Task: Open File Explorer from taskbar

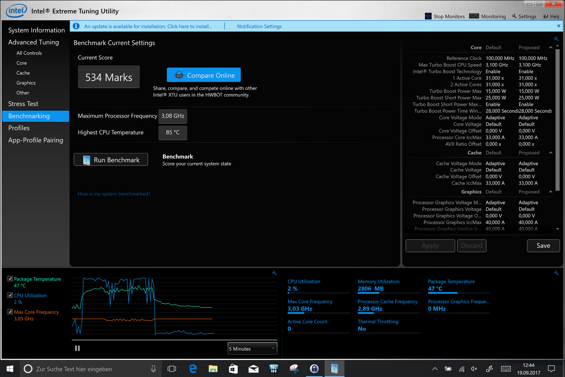Action: 213,369
